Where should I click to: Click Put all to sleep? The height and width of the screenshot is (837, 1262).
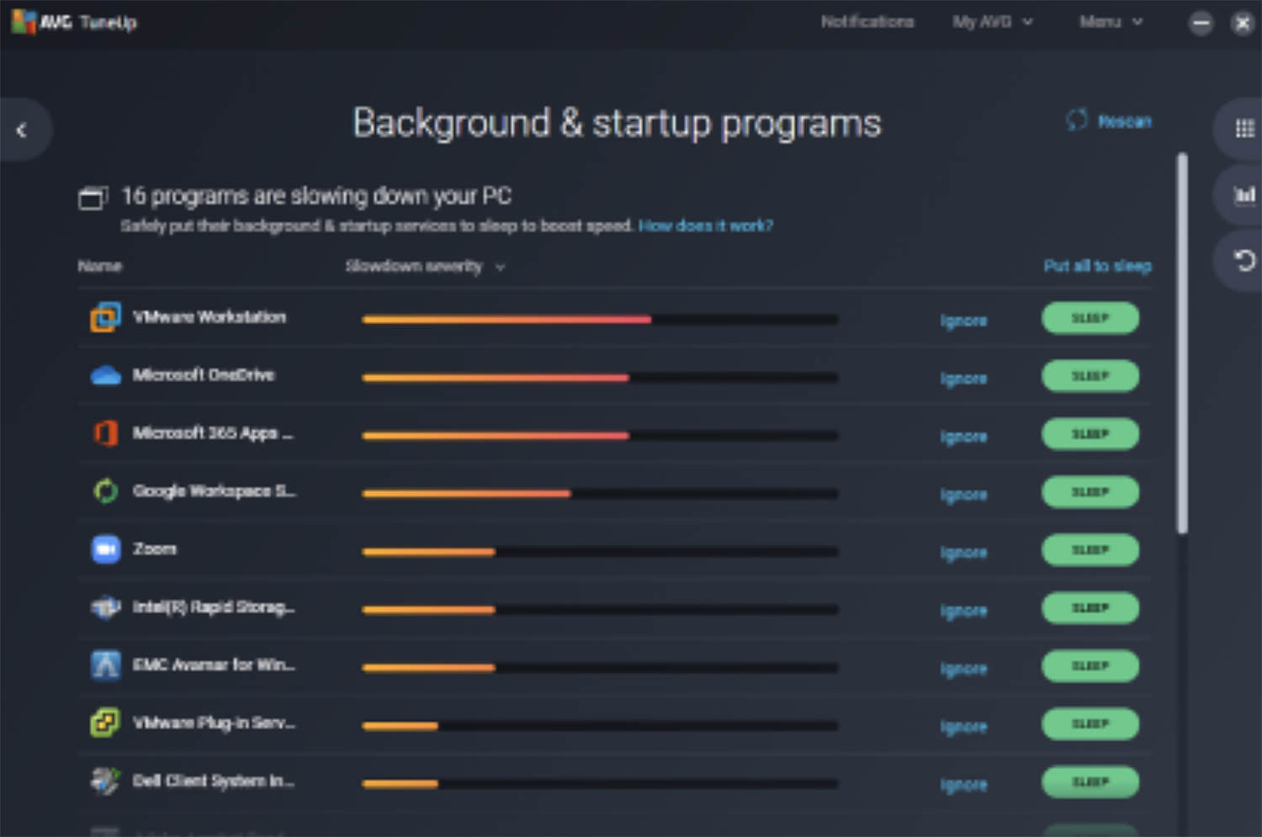1097,266
